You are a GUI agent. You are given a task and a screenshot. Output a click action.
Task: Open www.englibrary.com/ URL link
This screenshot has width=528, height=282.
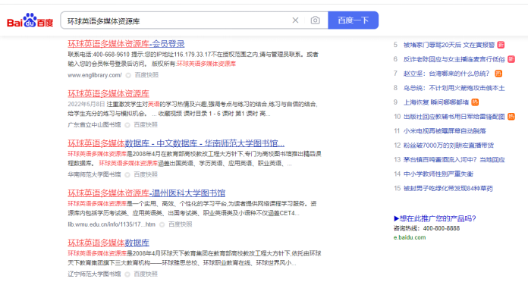pyautogui.click(x=95, y=75)
